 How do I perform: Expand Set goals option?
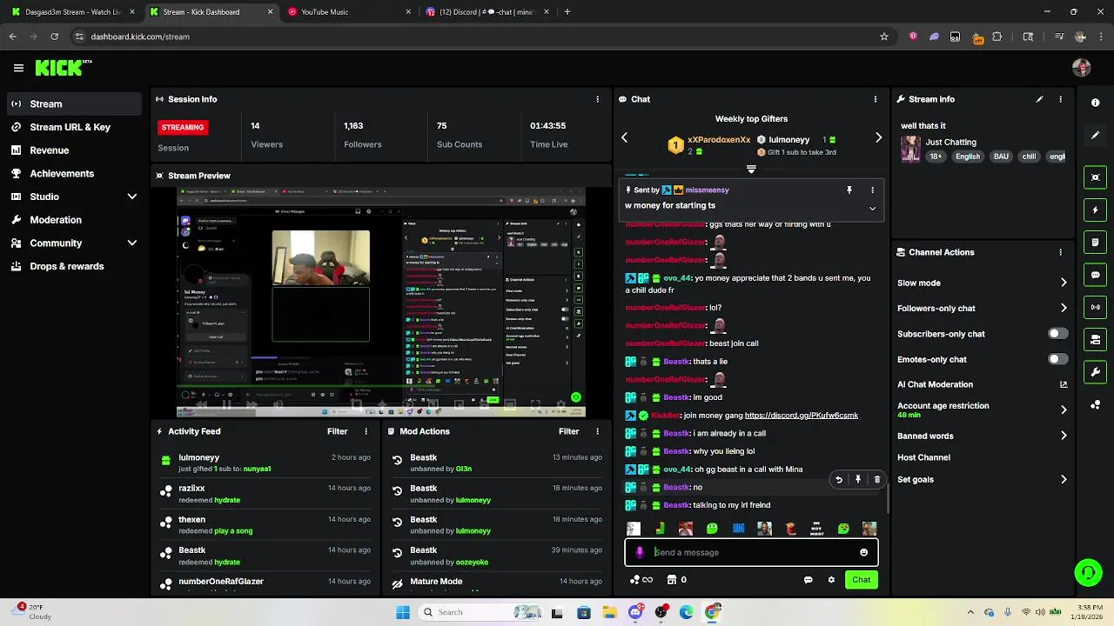[x=1064, y=479]
